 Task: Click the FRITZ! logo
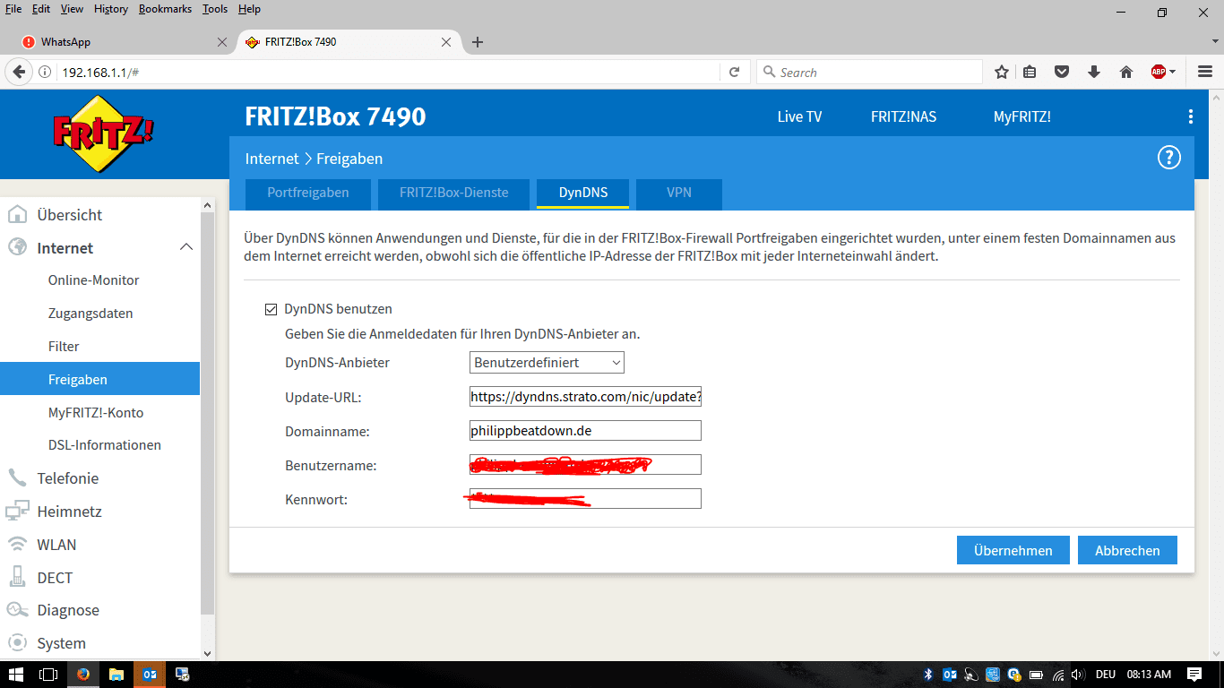point(104,135)
